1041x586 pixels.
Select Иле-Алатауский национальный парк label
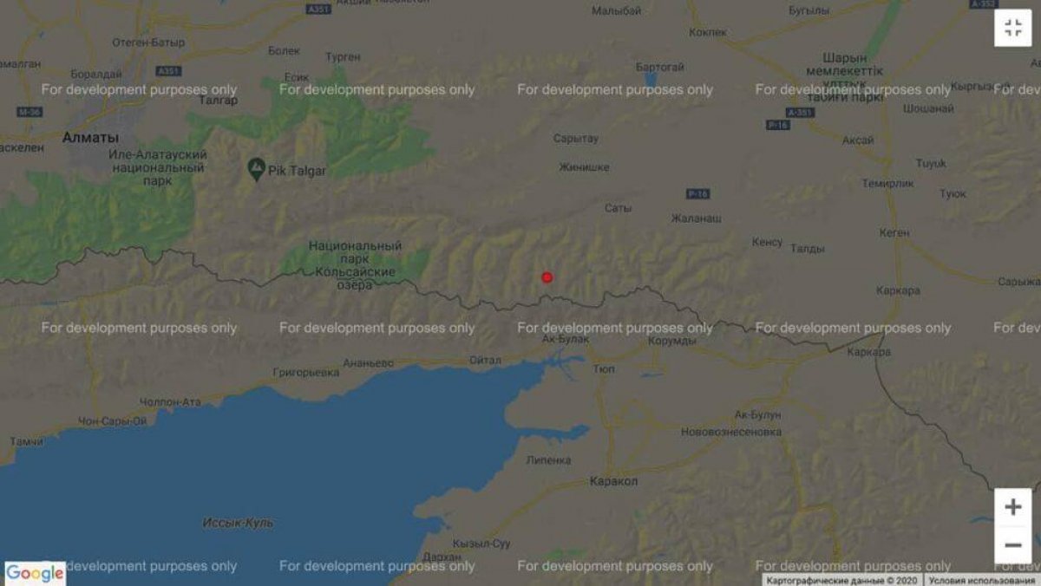(159, 167)
